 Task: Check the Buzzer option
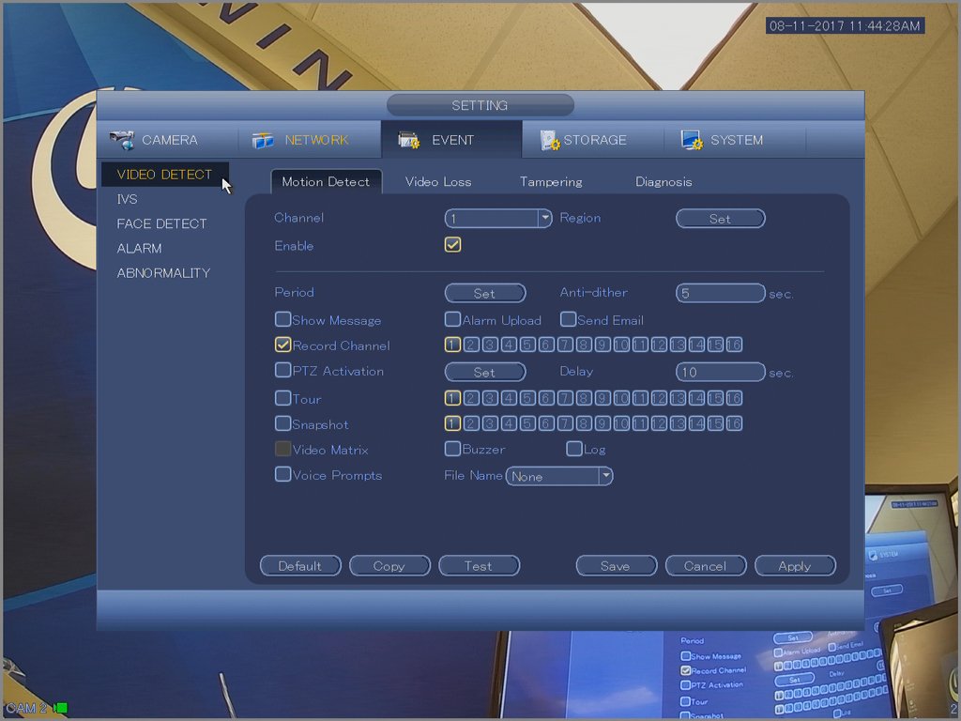[452, 450]
